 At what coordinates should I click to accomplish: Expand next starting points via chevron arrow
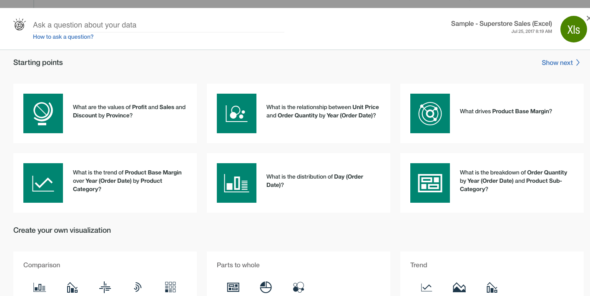pos(578,62)
